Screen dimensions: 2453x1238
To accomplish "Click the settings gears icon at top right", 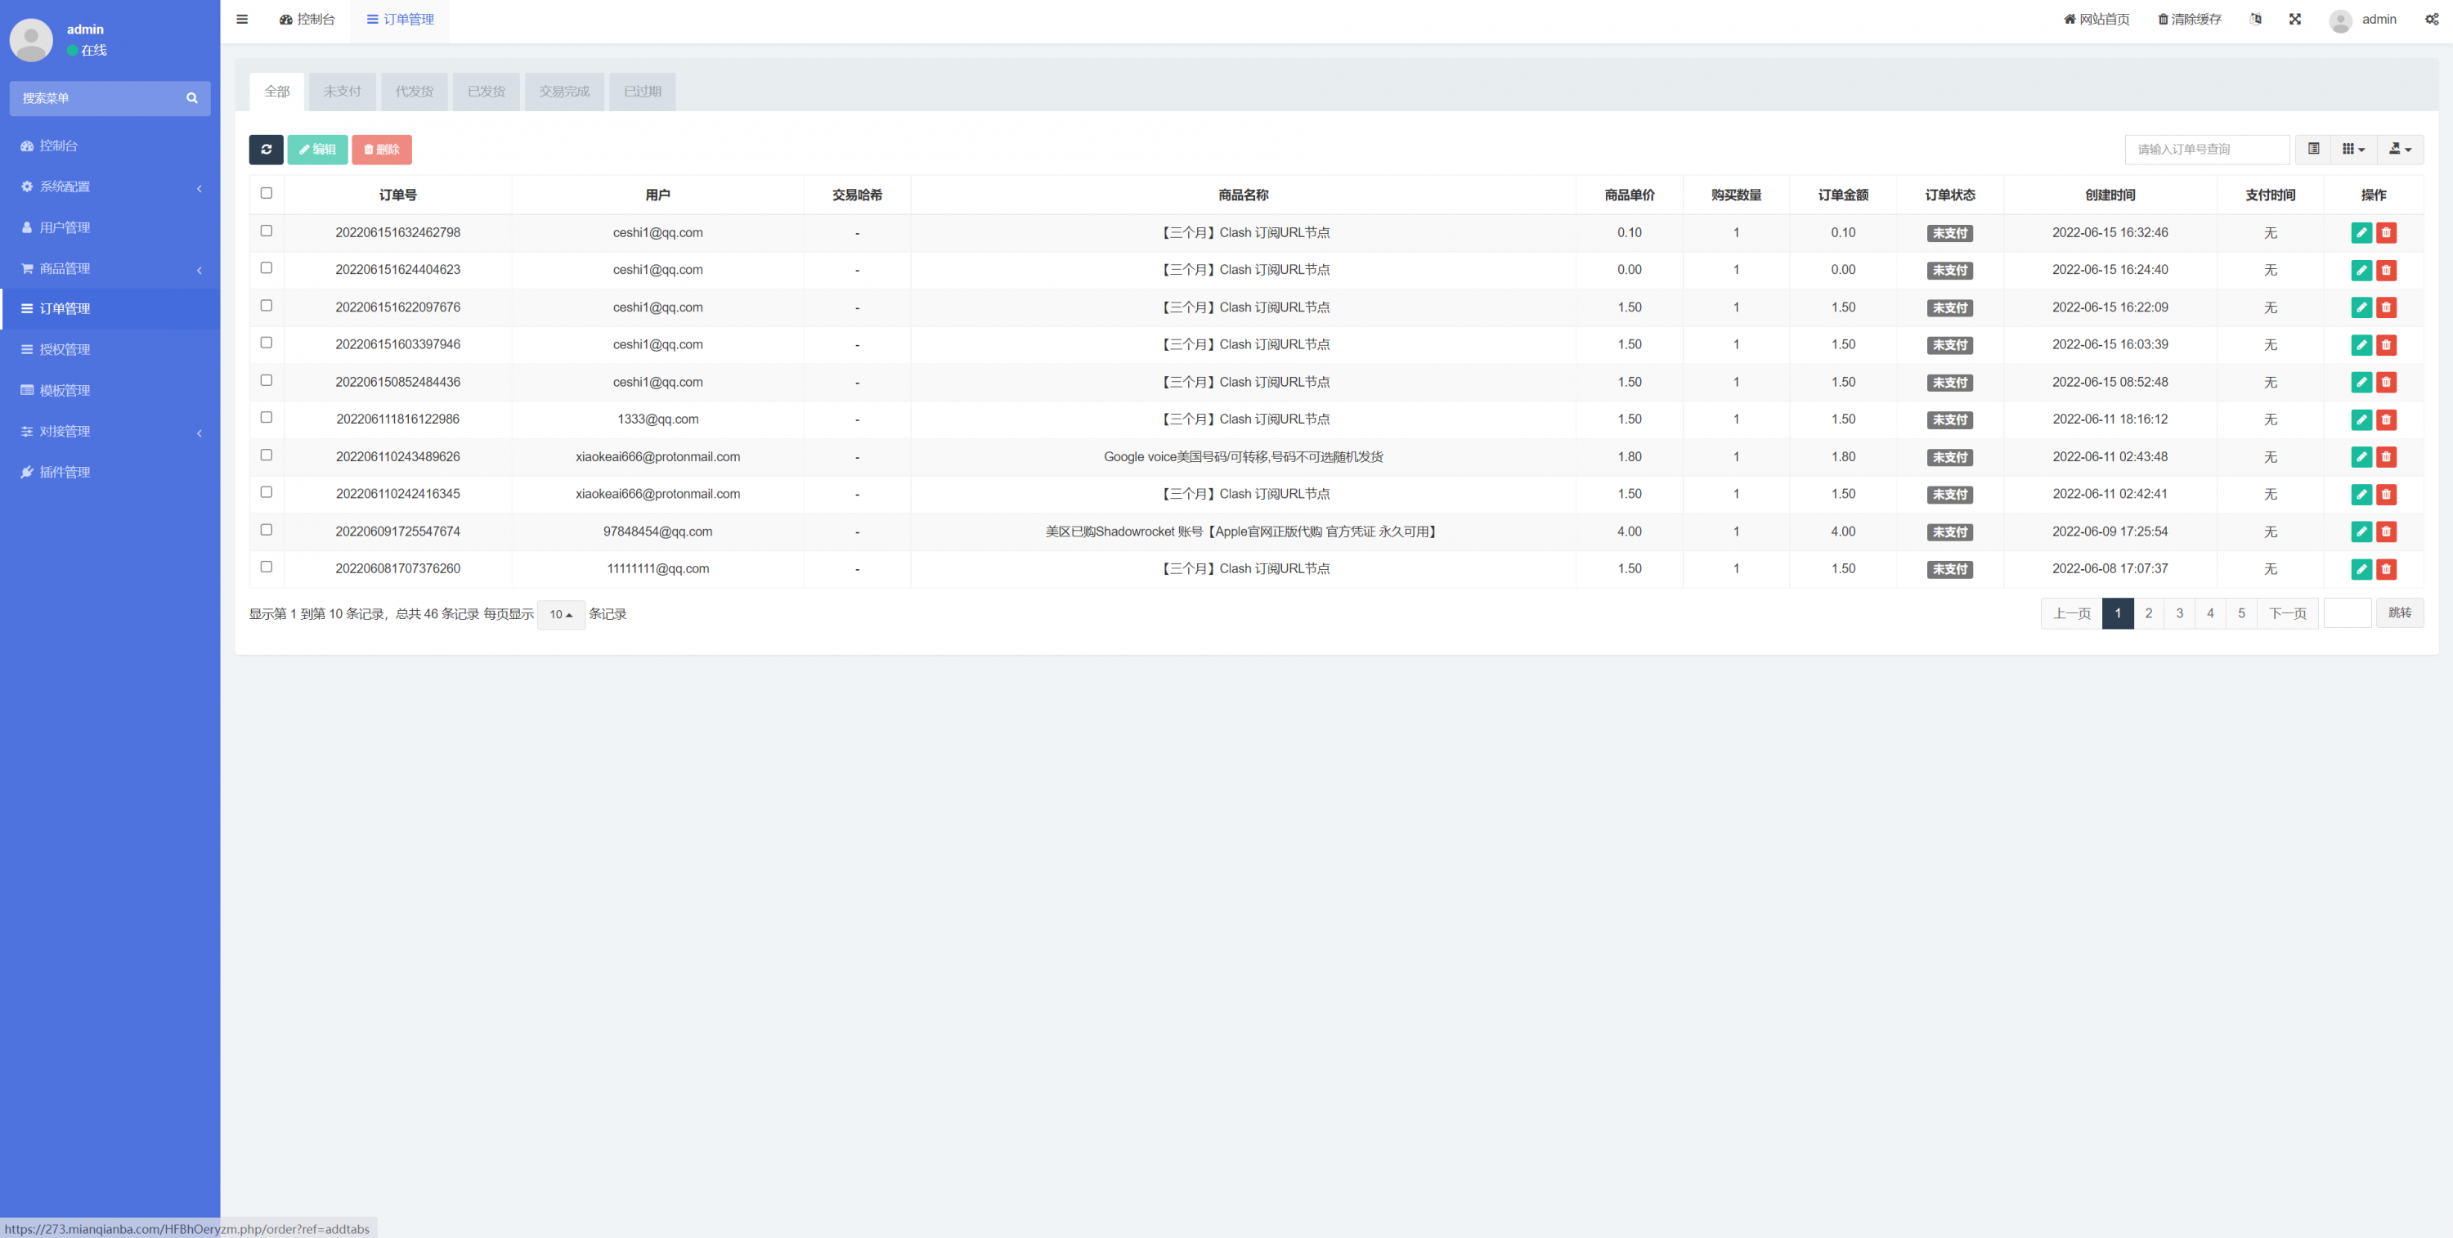I will coord(2431,19).
